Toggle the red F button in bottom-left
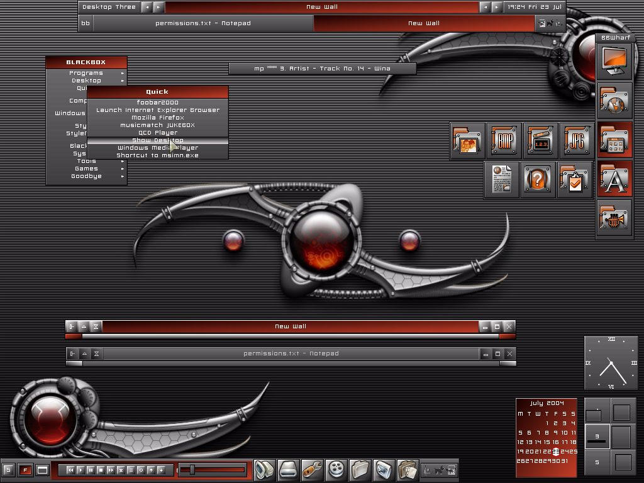 click(x=25, y=470)
